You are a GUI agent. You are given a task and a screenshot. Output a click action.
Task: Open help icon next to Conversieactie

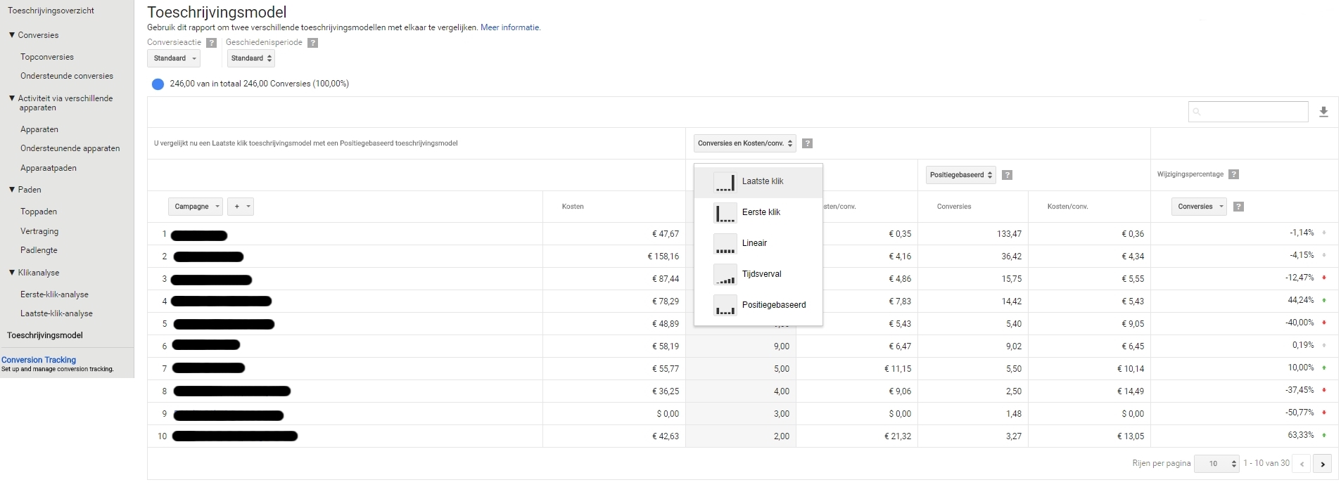[212, 43]
